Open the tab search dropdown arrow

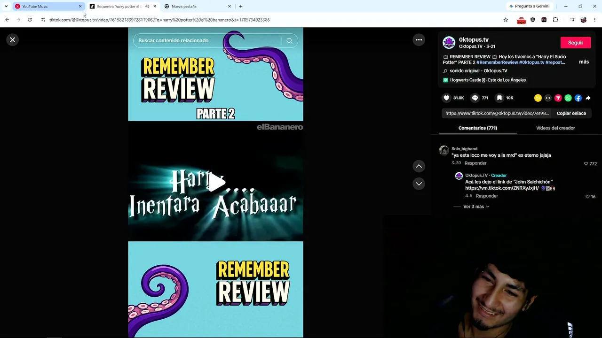6,7
